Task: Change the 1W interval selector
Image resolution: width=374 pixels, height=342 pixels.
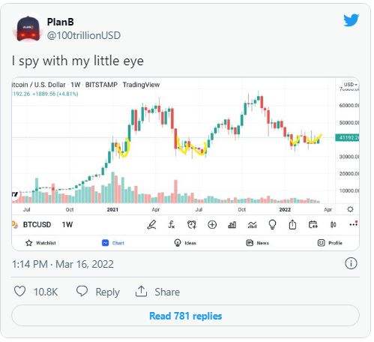Action: 67,225
